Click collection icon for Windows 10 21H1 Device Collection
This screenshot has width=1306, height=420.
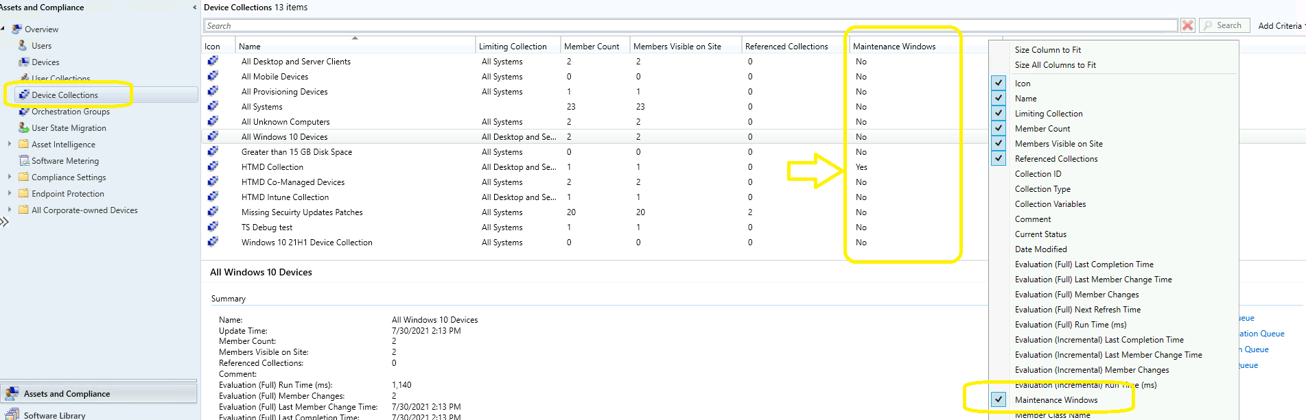coord(213,242)
